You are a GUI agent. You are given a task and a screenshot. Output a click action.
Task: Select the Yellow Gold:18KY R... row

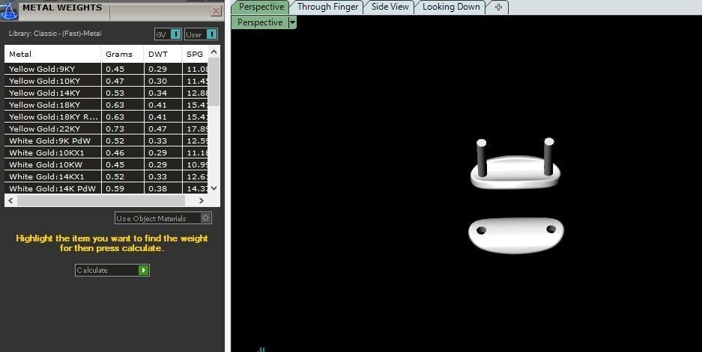pyautogui.click(x=106, y=117)
